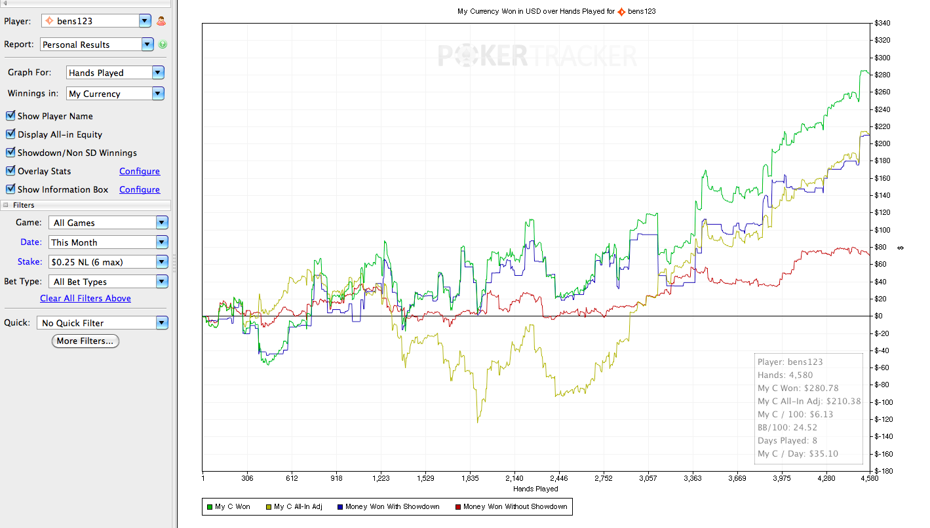Viewport: 930px width, 528px height.
Task: Open the Stake dropdown showing $0.25 NL
Action: 109,262
